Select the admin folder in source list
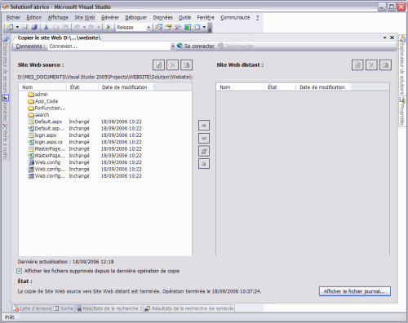Screen dimensions: 408x323 click(x=38, y=95)
